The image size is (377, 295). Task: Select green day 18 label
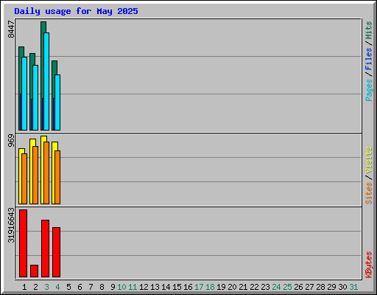(210, 287)
